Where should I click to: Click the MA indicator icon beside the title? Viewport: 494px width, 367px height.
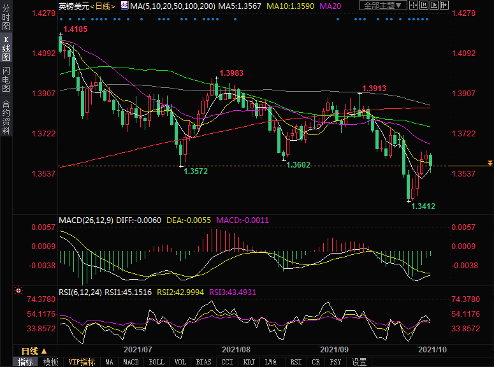pos(124,6)
